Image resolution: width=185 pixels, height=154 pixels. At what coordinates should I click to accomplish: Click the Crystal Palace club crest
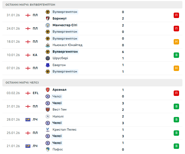[48, 130]
